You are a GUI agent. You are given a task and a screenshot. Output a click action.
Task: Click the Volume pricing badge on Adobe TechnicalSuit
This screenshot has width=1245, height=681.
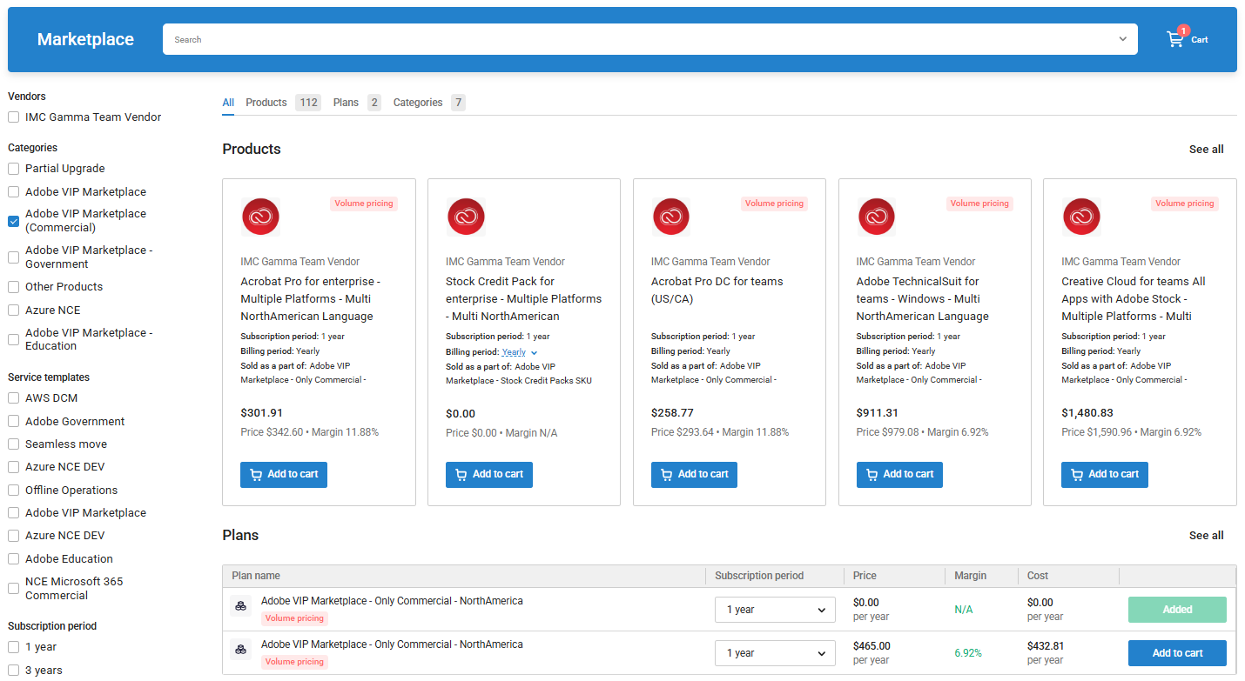pyautogui.click(x=979, y=204)
